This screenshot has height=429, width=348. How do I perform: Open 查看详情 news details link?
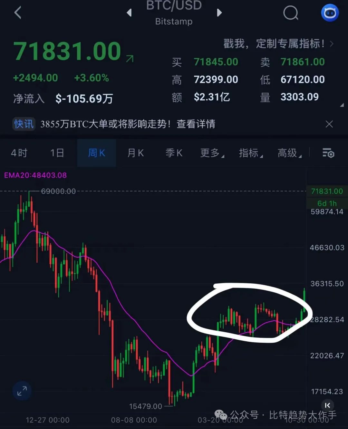196,124
